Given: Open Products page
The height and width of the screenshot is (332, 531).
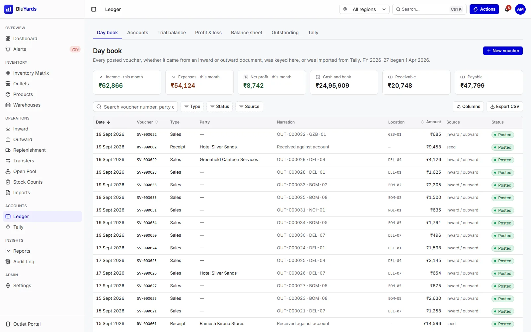Looking at the screenshot, I should pos(42,94).
